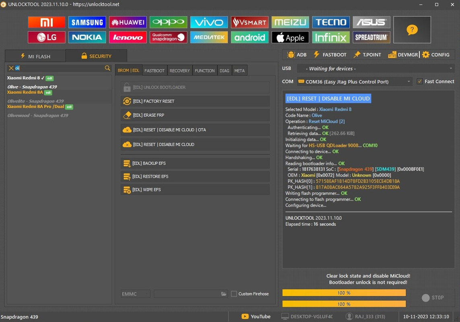Browse firehose file with the folder icon
460x322 pixels.
[223, 294]
